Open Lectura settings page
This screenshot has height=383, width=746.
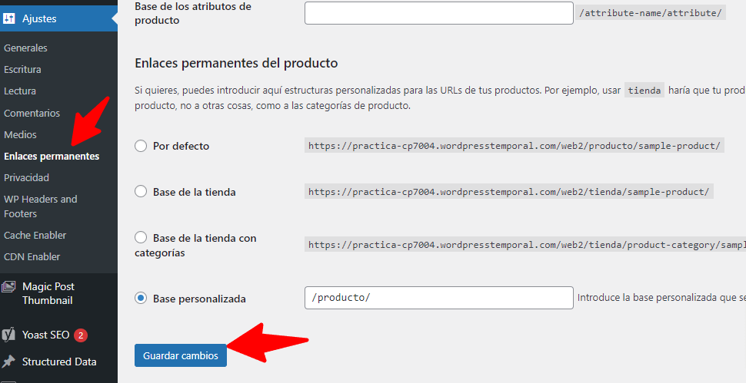coord(19,91)
